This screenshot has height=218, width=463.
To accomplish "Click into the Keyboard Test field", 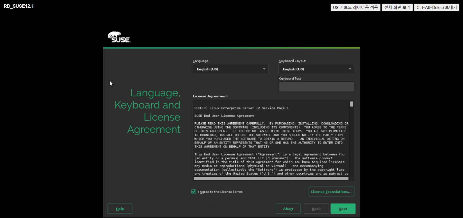I will click(316, 87).
